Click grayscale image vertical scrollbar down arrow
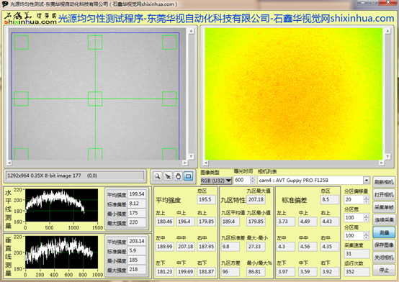 coord(192,157)
